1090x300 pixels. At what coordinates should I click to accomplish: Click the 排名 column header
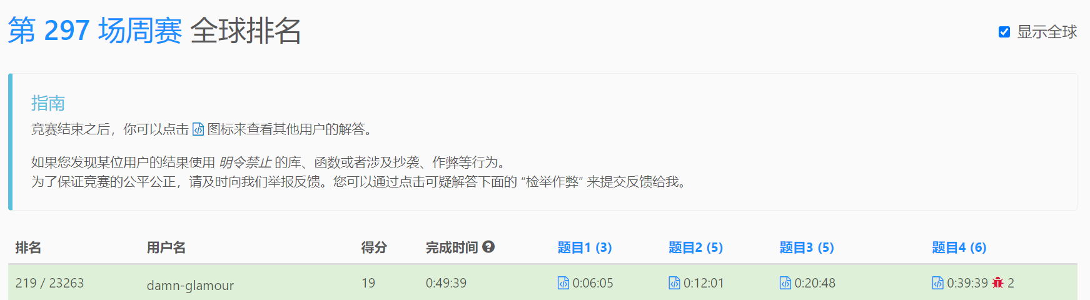pyautogui.click(x=28, y=247)
